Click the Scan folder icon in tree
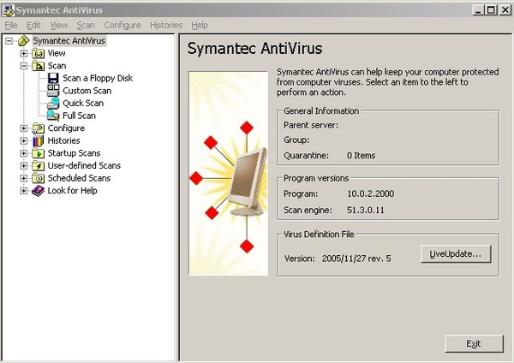 click(x=39, y=66)
